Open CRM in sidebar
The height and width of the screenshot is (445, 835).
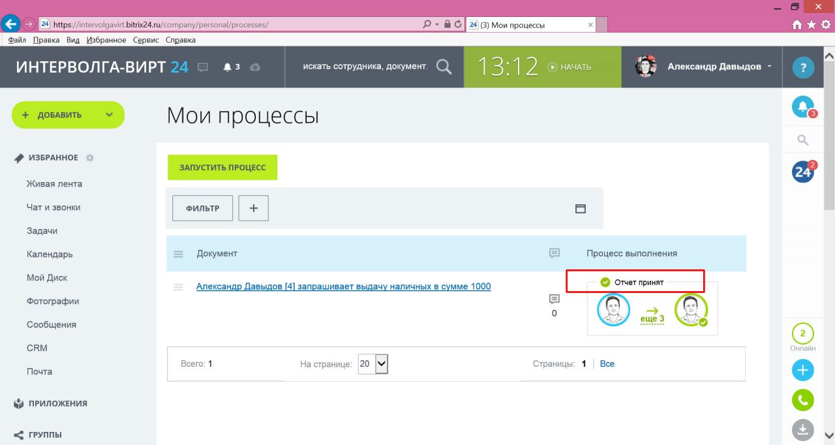tap(37, 348)
